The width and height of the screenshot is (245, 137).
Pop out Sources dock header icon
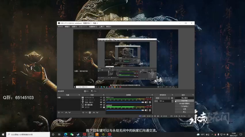click(x=104, y=95)
